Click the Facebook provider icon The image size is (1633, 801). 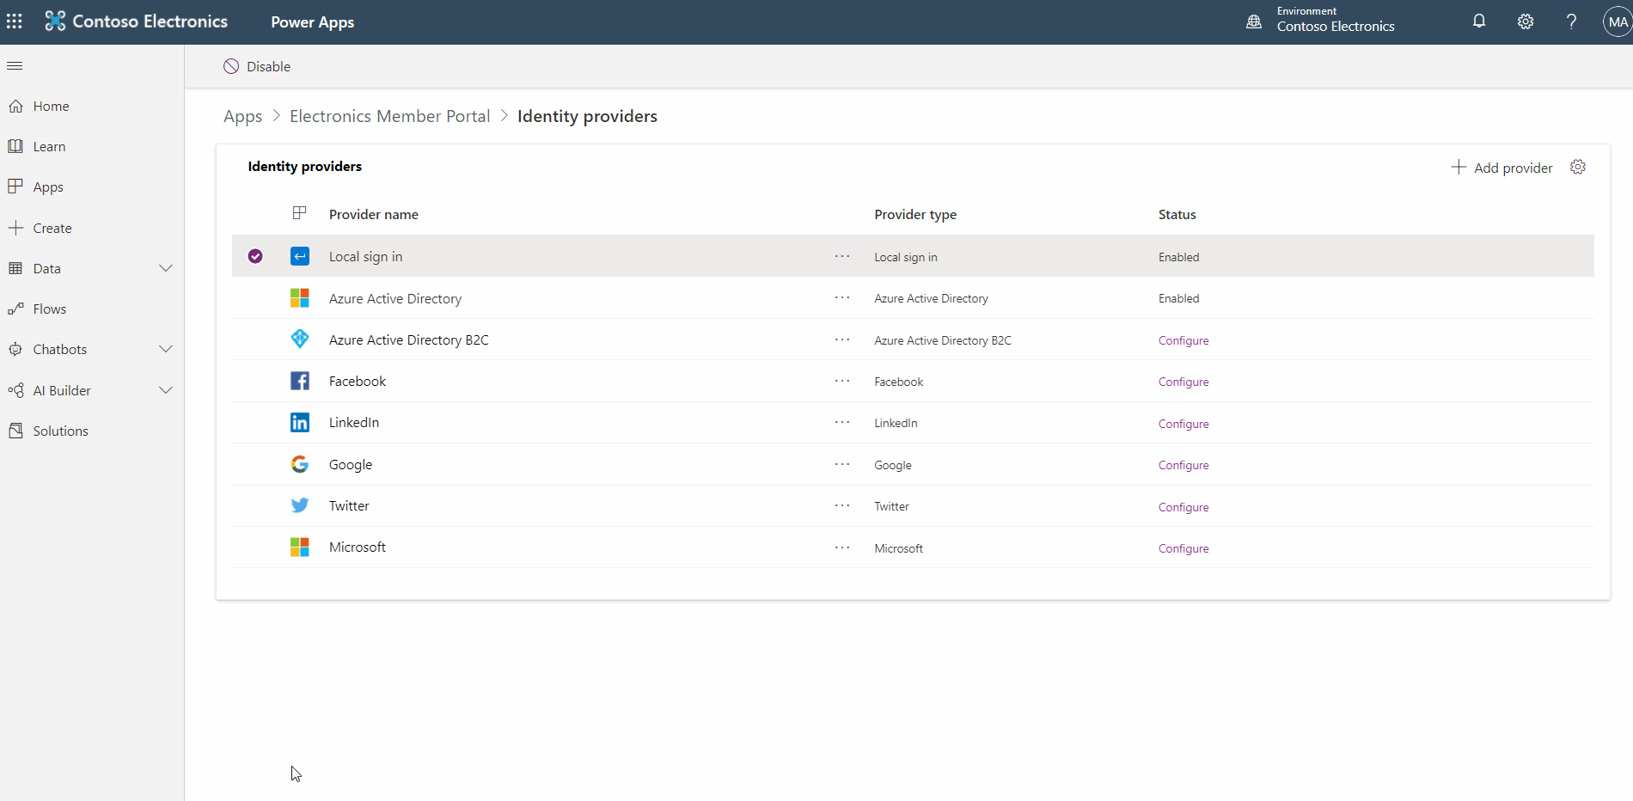(x=299, y=381)
